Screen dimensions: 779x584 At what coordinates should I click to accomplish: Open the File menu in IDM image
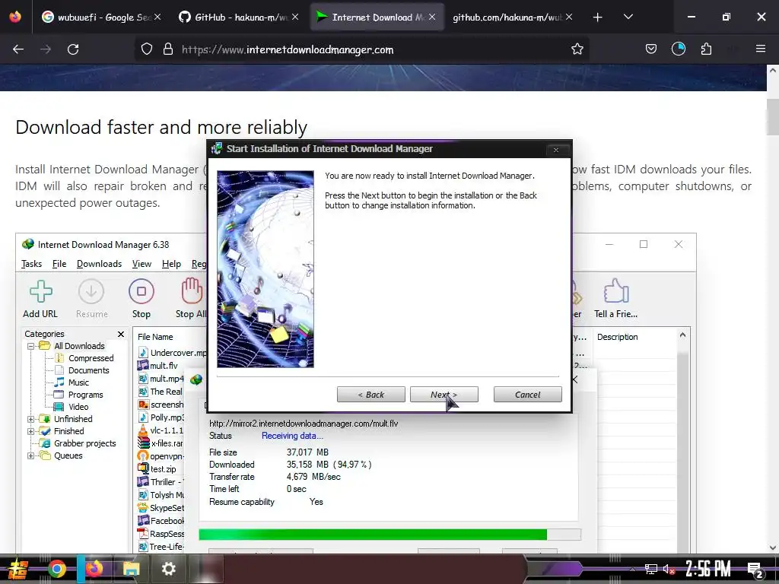pos(59,264)
